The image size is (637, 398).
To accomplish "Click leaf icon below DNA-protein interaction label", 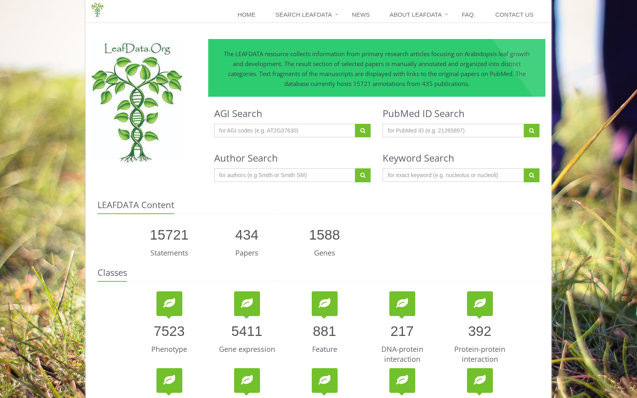I will 402,380.
